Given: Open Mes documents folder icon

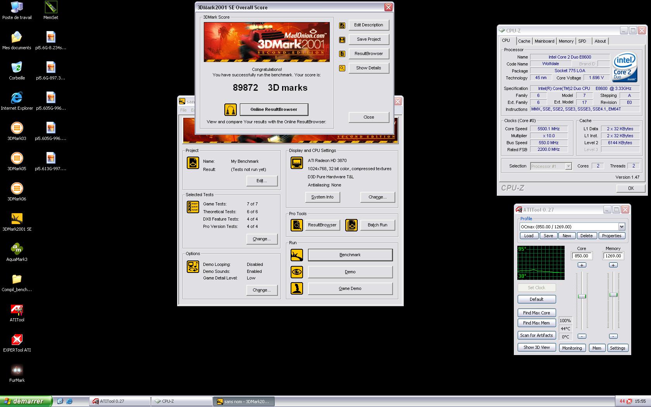Looking at the screenshot, I should 17,41.
